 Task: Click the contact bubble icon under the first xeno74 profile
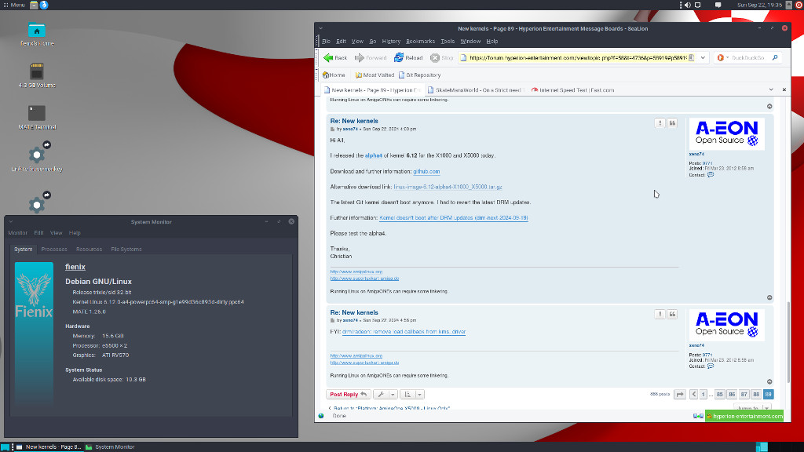click(710, 175)
